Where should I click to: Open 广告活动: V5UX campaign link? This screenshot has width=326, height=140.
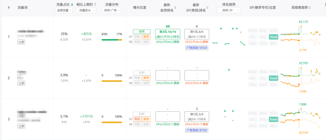click(197, 48)
